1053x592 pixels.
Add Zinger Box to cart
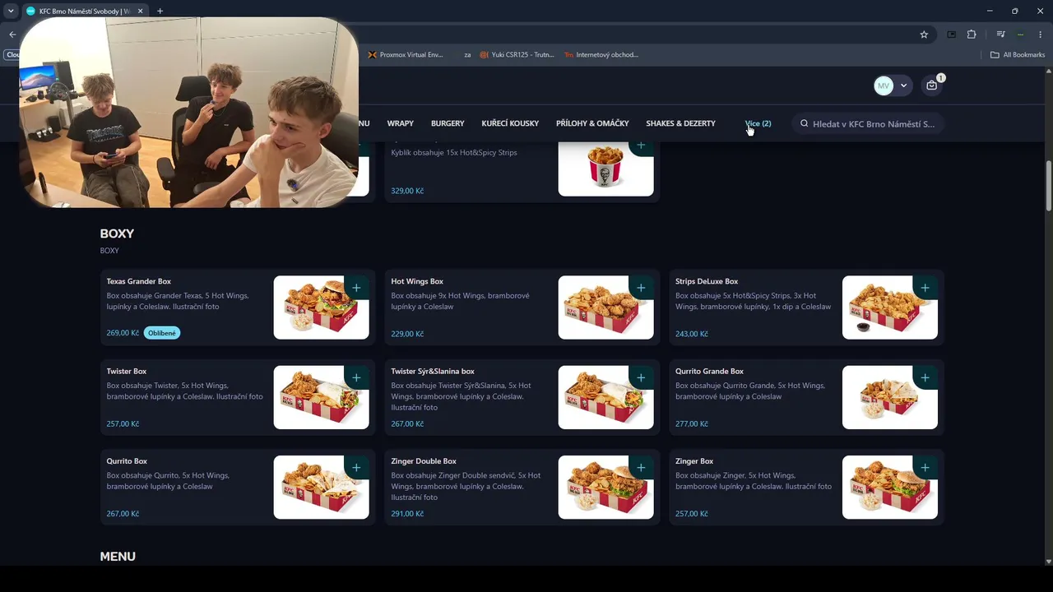pos(925,468)
